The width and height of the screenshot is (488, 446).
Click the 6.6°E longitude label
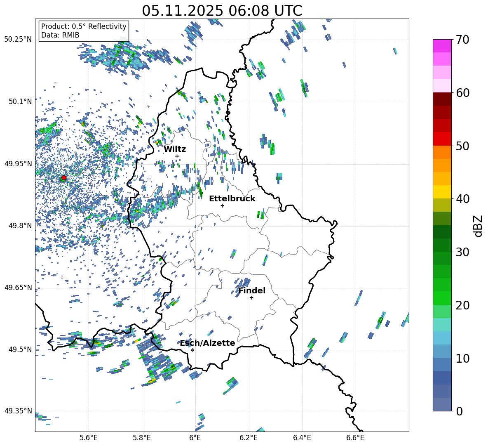coord(355,438)
